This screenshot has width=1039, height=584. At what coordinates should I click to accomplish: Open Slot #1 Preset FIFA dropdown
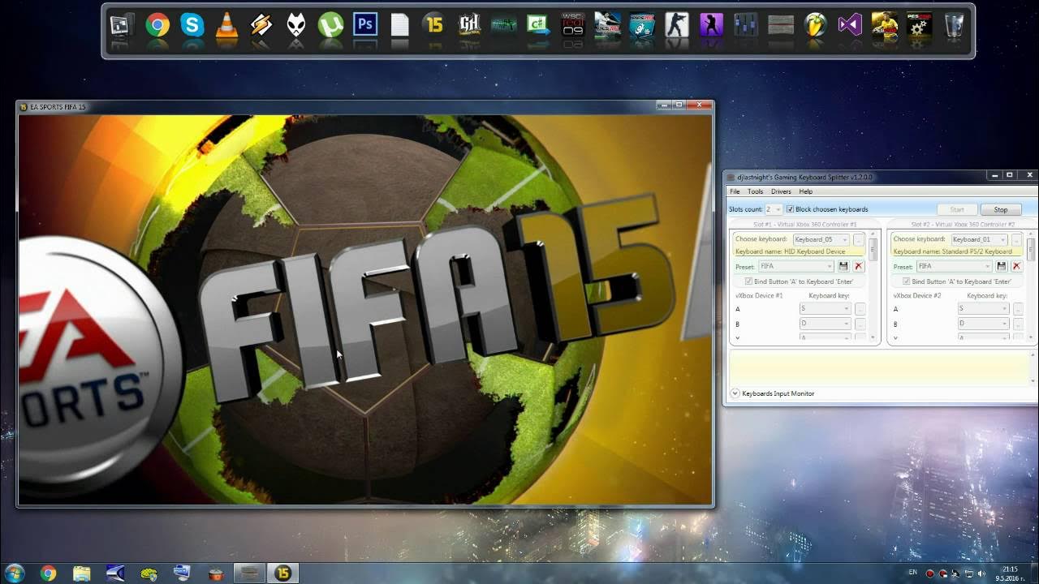795,266
